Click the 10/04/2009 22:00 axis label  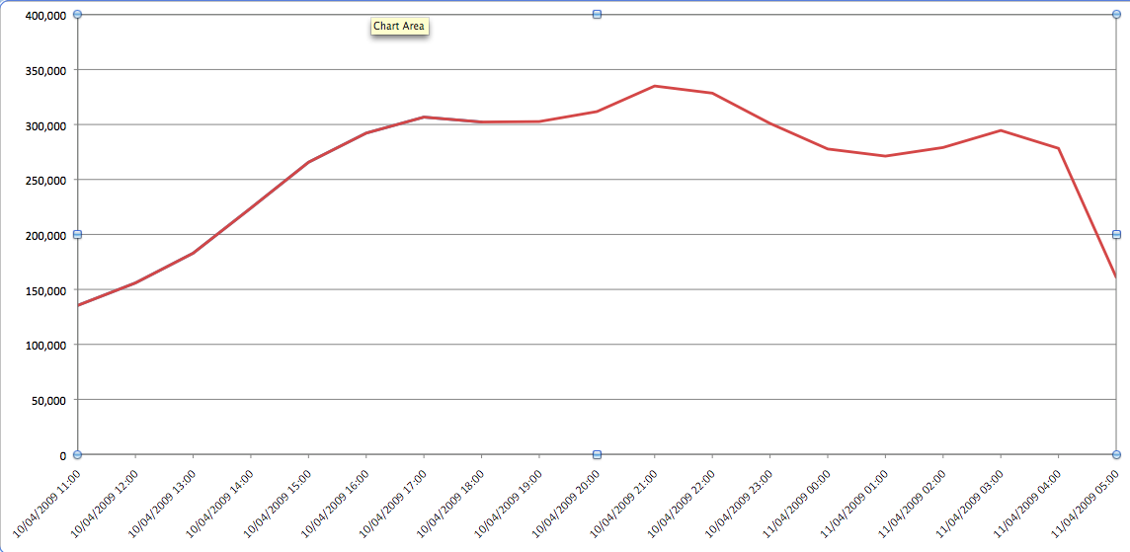(x=681, y=503)
